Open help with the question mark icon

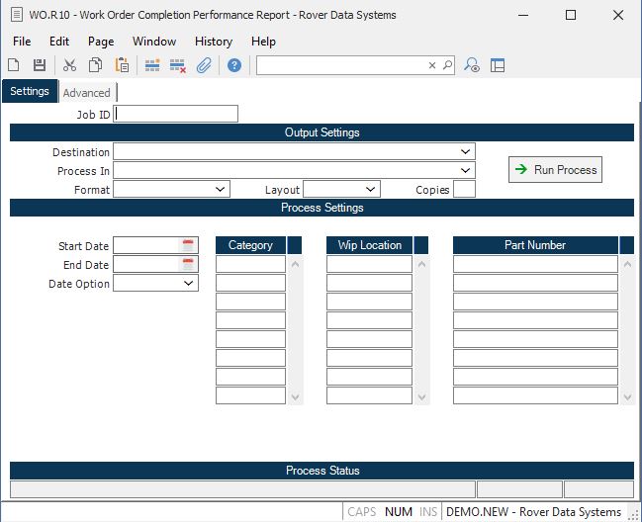tap(234, 65)
